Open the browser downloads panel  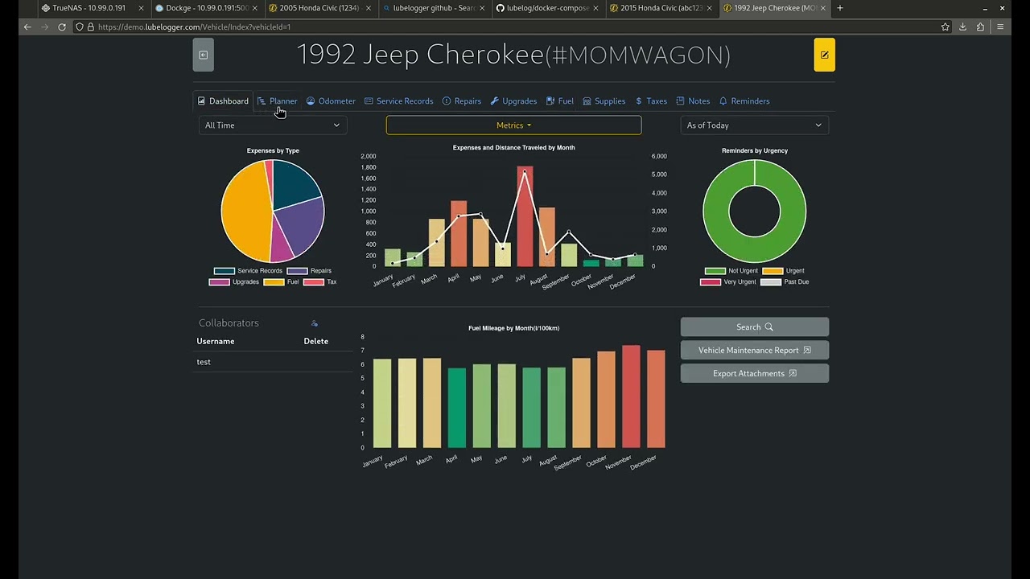pyautogui.click(x=963, y=27)
